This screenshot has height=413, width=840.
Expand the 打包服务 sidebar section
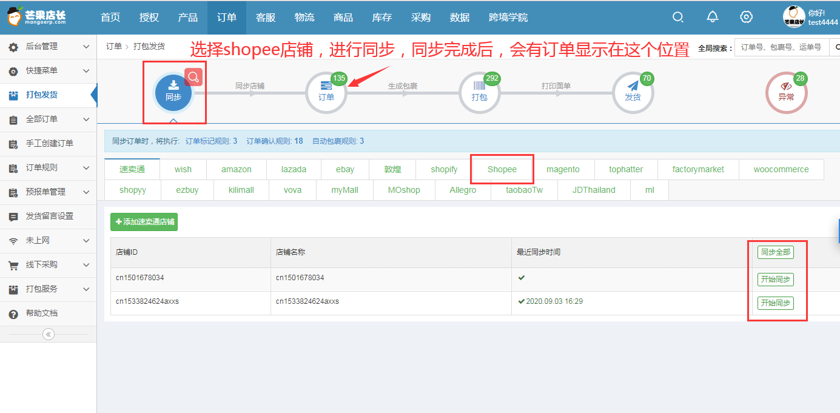(x=49, y=289)
